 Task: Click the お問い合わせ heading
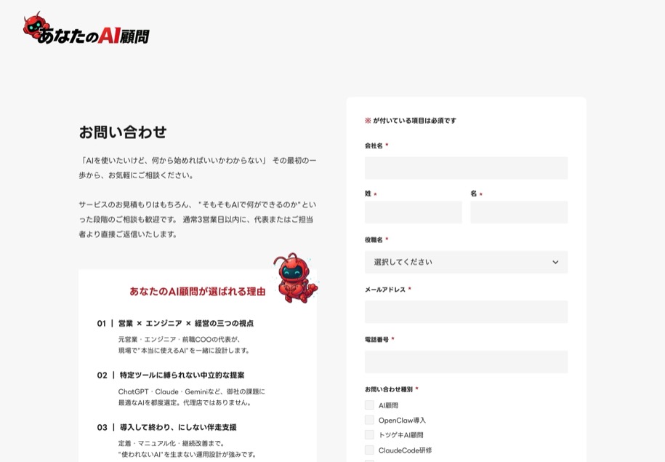click(x=123, y=132)
